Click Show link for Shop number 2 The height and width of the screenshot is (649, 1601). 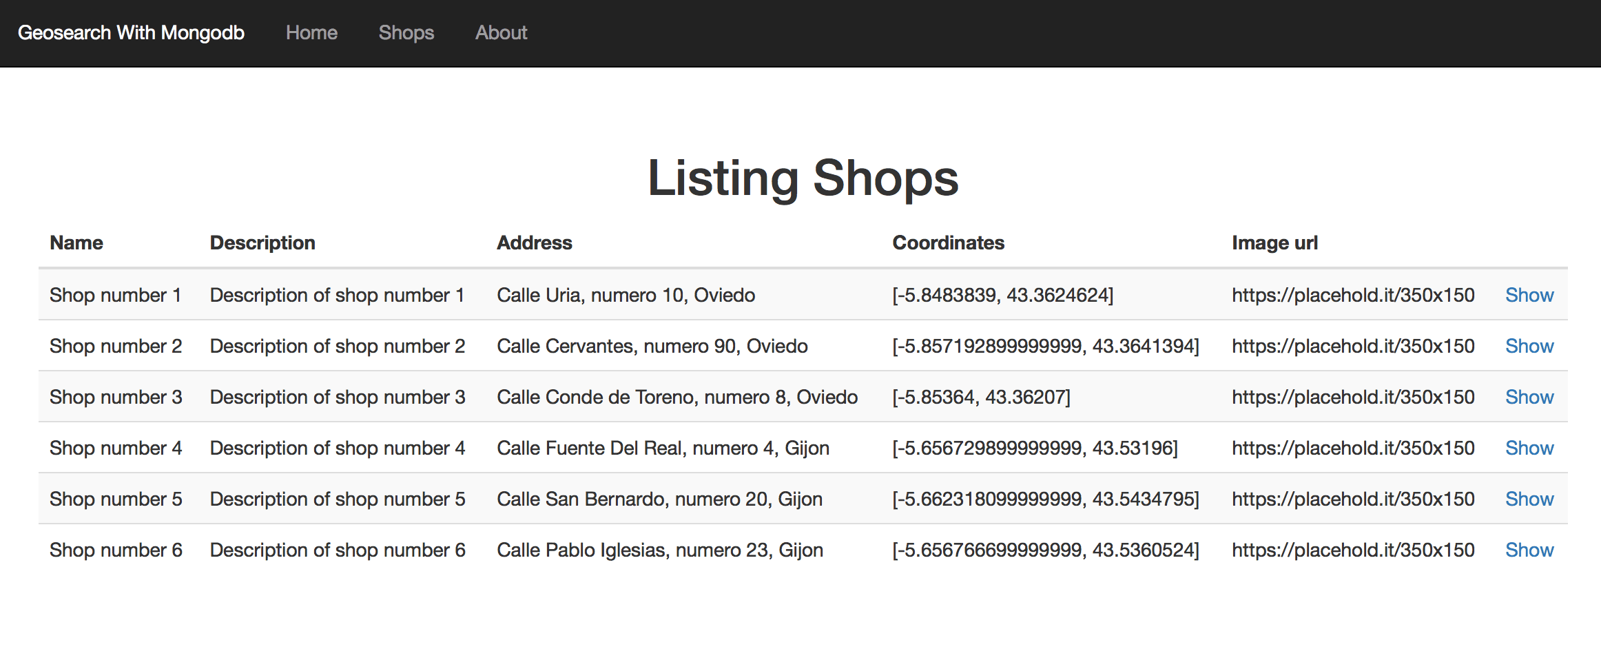1529,346
